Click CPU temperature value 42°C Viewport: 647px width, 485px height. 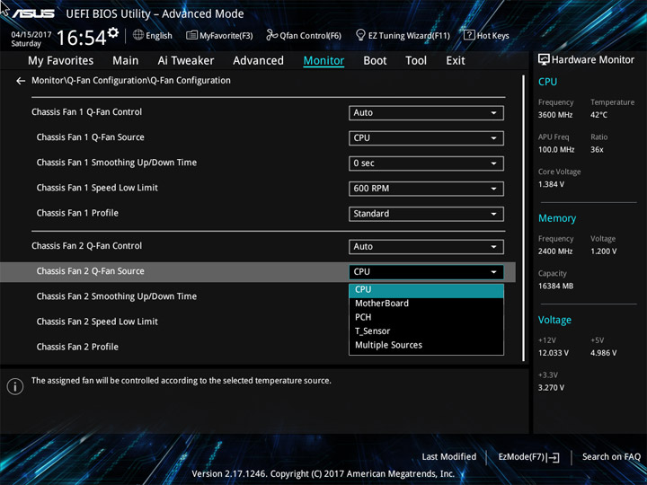click(x=598, y=115)
